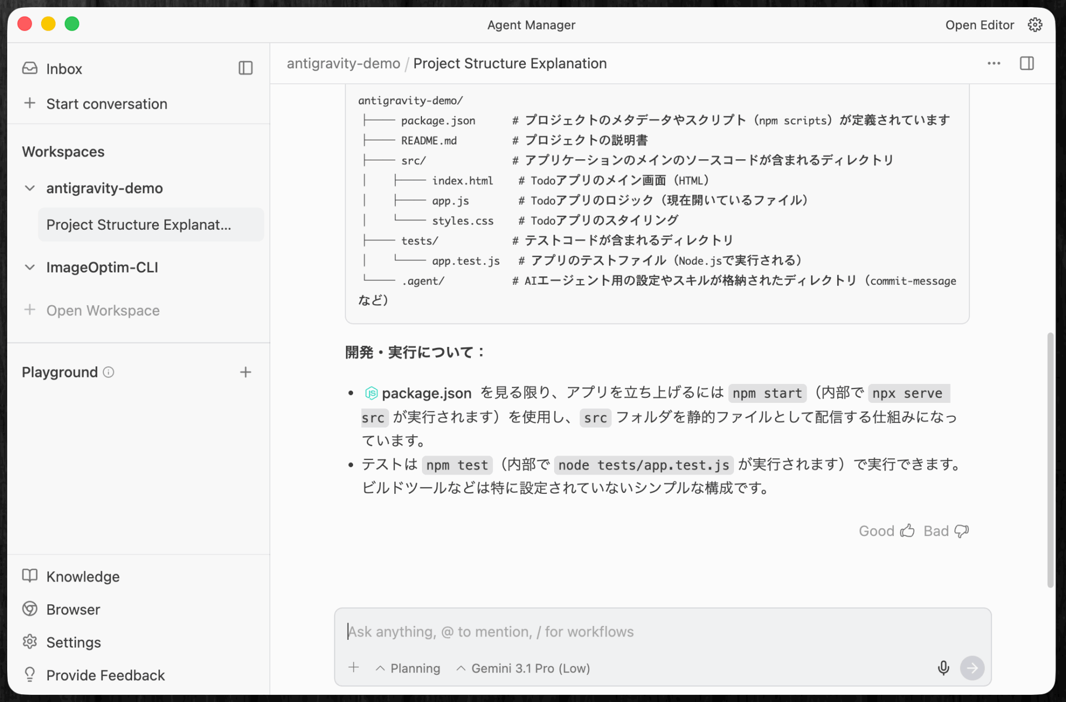
Task: Open settings via top-right gear icon
Action: pyautogui.click(x=1034, y=25)
